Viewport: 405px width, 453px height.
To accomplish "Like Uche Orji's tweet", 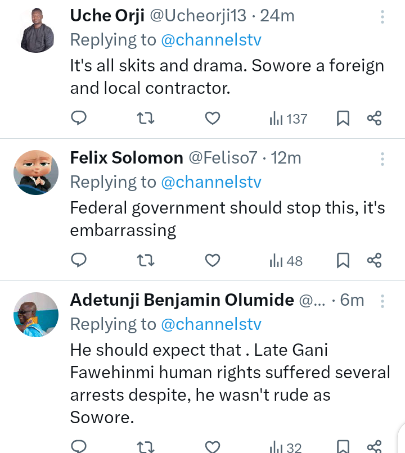I will pos(212,118).
